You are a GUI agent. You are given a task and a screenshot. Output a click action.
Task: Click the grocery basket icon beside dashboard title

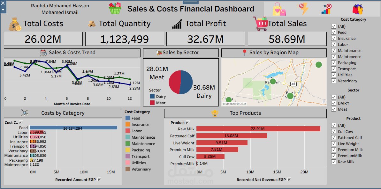click(x=115, y=9)
